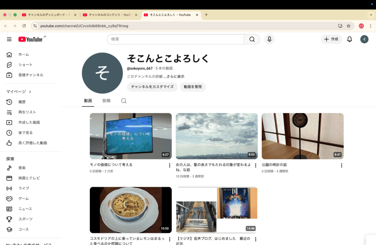The width and height of the screenshot is (376, 245).
Task: Click チャンネルをカスタマイズ button
Action: click(152, 87)
